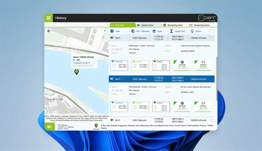Click OVH Telecom in 11/23/22 row
This screenshot has width=262, height=151.
[139, 38]
